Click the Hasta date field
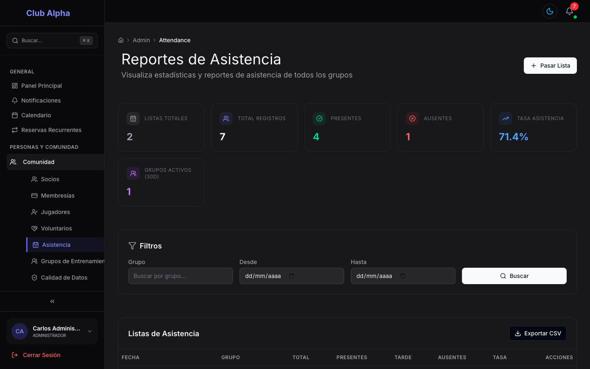The height and width of the screenshot is (369, 590). point(403,276)
